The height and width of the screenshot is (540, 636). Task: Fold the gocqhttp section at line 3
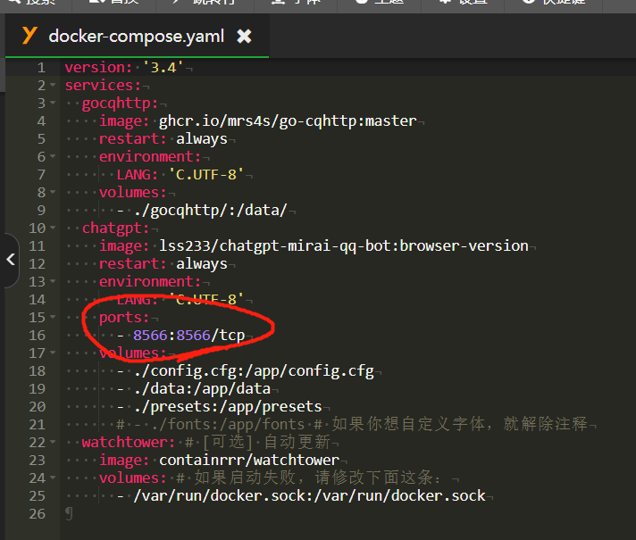[x=53, y=103]
